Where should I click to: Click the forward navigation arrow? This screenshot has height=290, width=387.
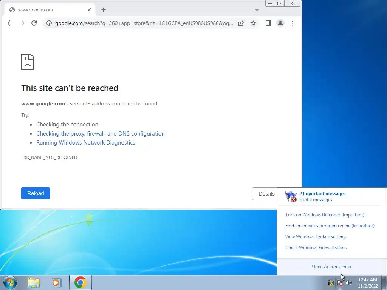pos(22,23)
